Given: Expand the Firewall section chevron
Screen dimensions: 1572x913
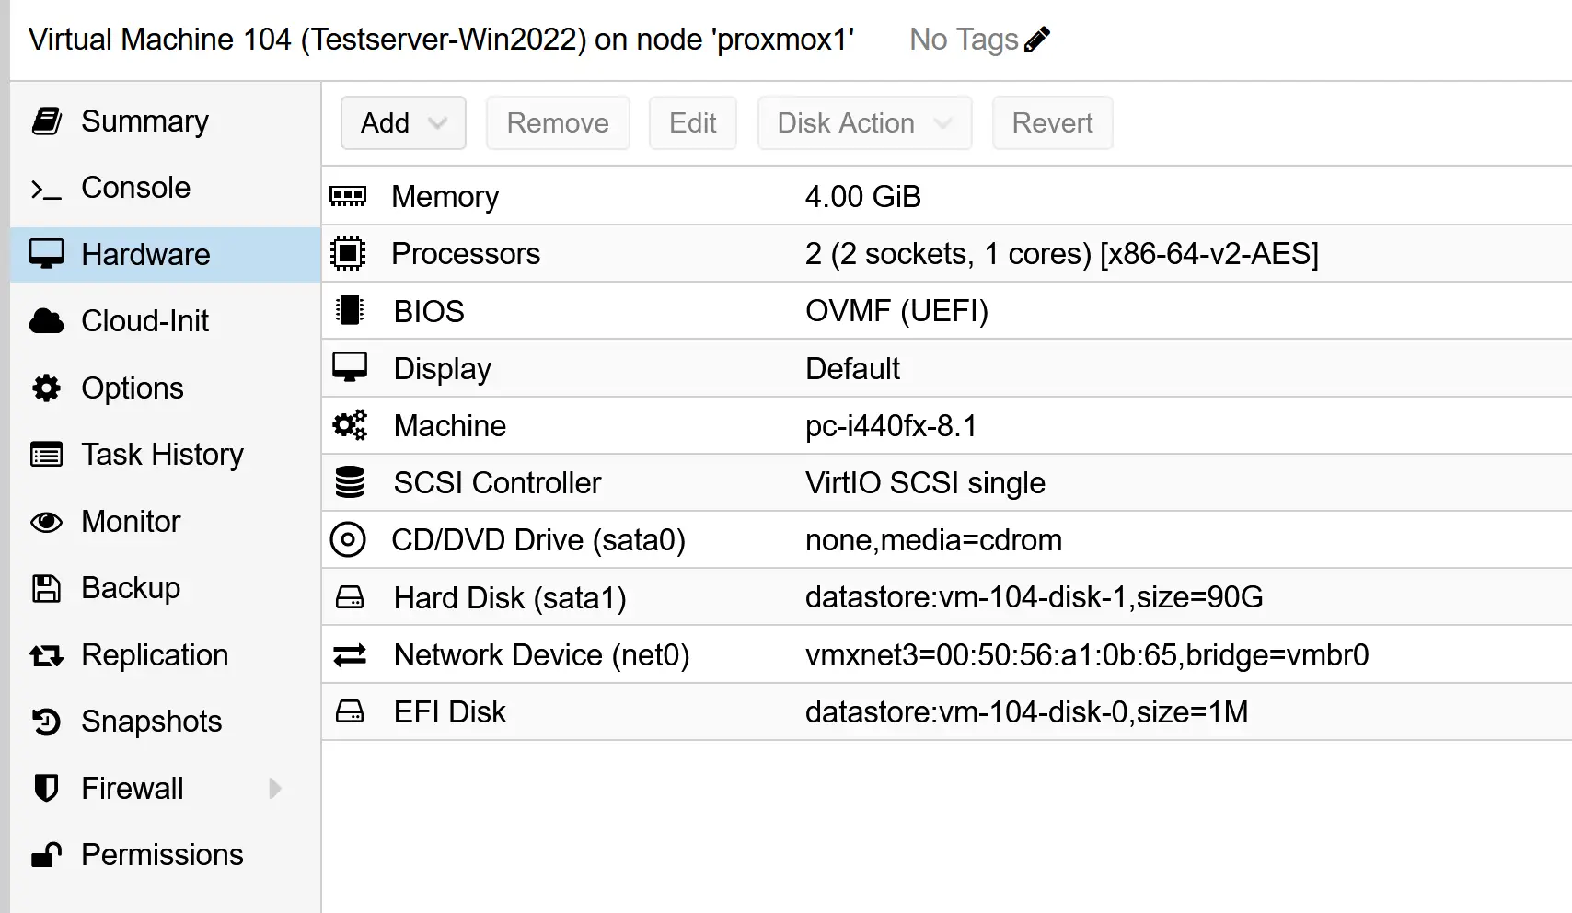Looking at the screenshot, I should click(273, 788).
